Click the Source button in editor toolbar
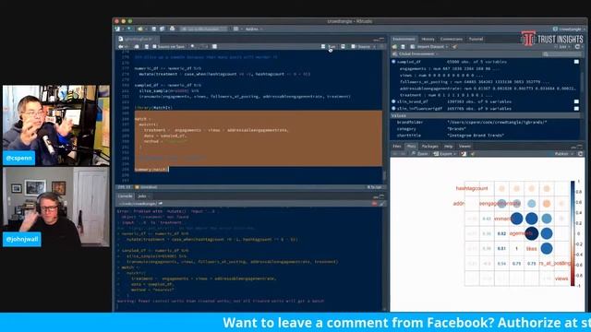The image size is (591, 332). click(361, 47)
